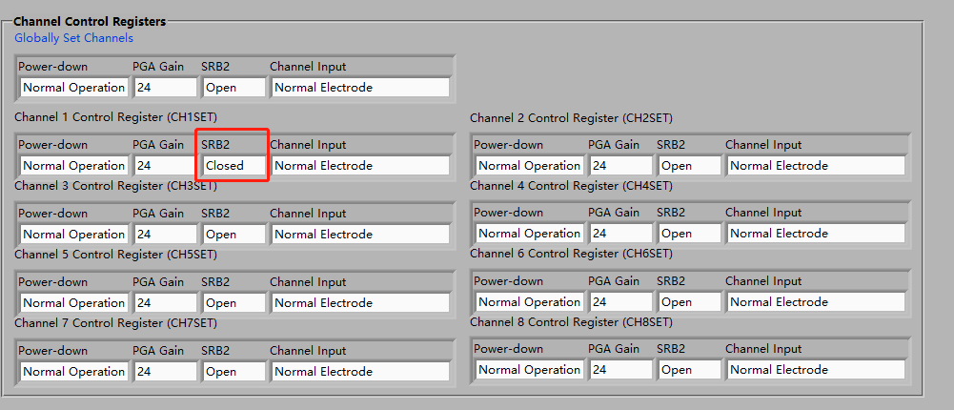Click the Globally Set Channels link
Screen dimensions: 954x410
coord(73,38)
